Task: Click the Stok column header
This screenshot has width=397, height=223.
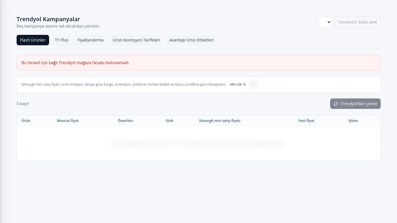Action: [x=169, y=121]
